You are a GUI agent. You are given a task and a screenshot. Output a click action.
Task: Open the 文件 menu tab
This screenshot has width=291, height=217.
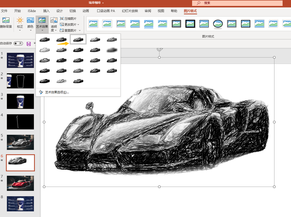pyautogui.click(x=4, y=11)
